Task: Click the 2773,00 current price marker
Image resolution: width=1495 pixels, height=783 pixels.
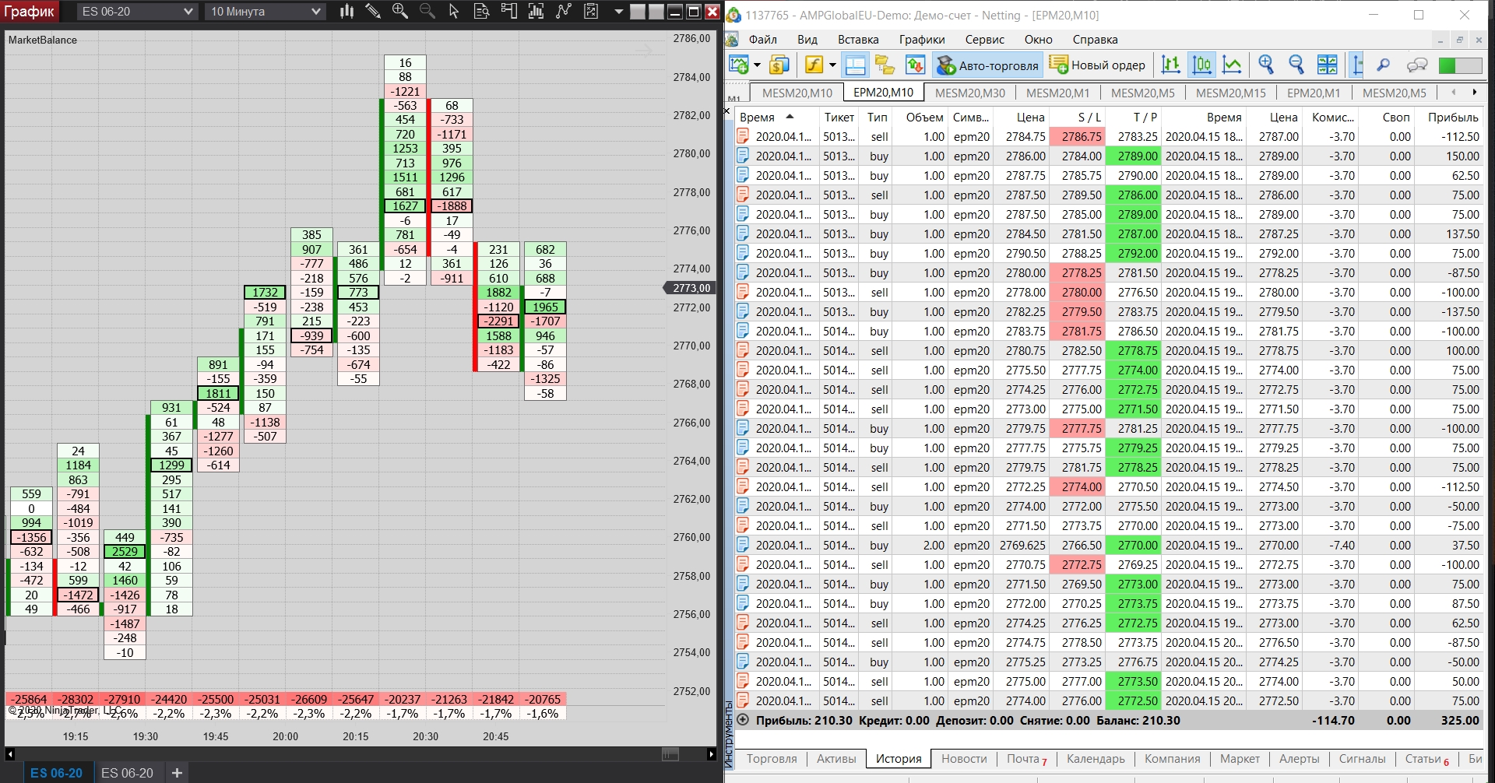Action: [690, 288]
